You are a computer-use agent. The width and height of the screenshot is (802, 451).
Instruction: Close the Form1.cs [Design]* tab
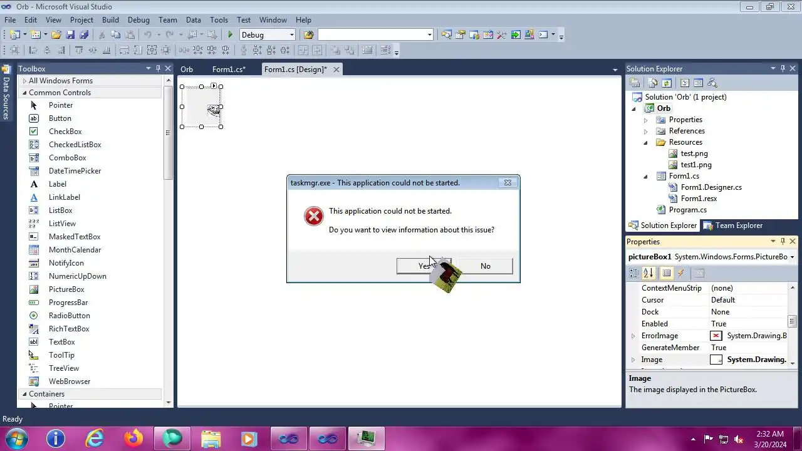click(x=336, y=70)
